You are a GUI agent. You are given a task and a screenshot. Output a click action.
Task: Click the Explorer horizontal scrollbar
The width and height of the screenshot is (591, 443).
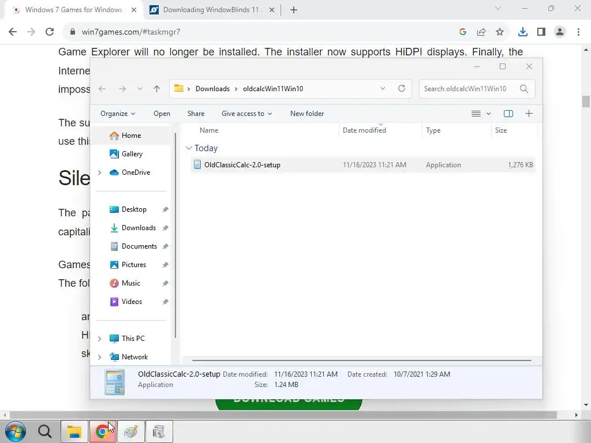[x=361, y=361]
